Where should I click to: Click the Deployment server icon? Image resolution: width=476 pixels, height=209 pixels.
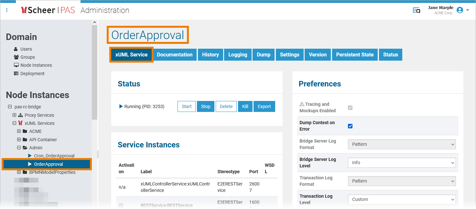click(x=16, y=74)
